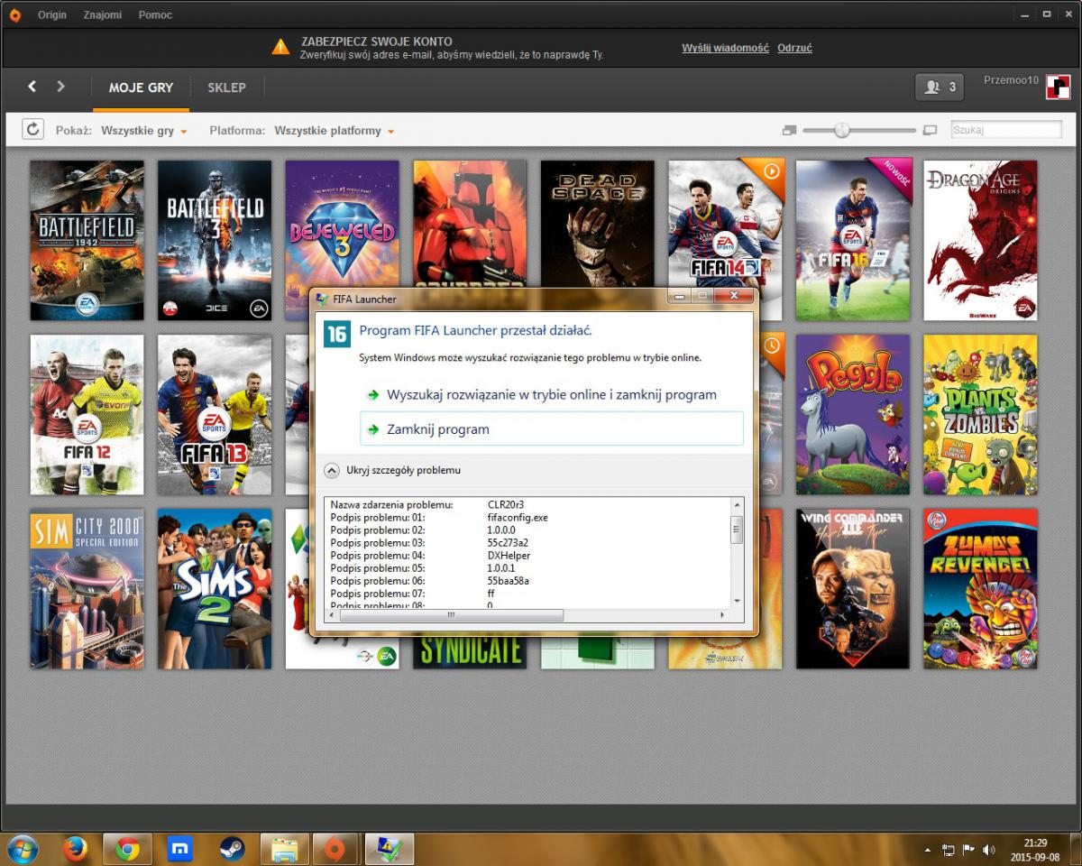Select the Battlefield 1942 game tile

point(87,241)
